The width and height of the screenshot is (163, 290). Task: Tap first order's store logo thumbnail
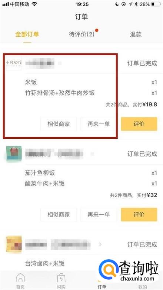14,63
